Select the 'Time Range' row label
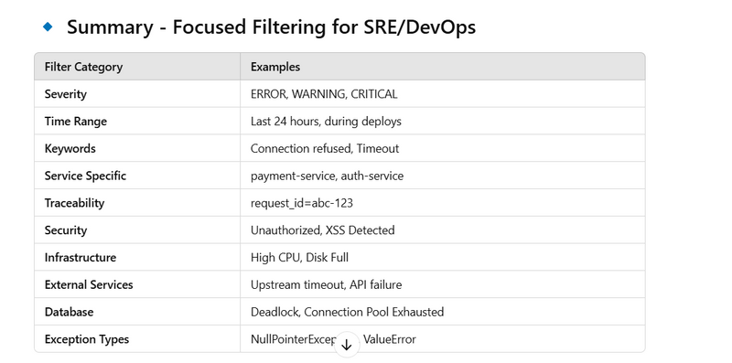 pyautogui.click(x=76, y=122)
